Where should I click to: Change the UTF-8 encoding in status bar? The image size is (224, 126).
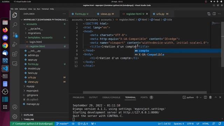tap(190, 124)
